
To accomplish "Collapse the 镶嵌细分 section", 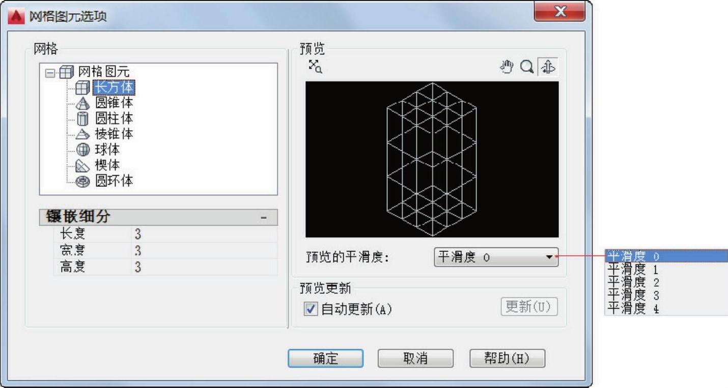I will (x=264, y=217).
